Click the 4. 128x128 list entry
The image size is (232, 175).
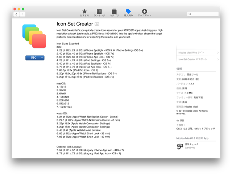63,97
